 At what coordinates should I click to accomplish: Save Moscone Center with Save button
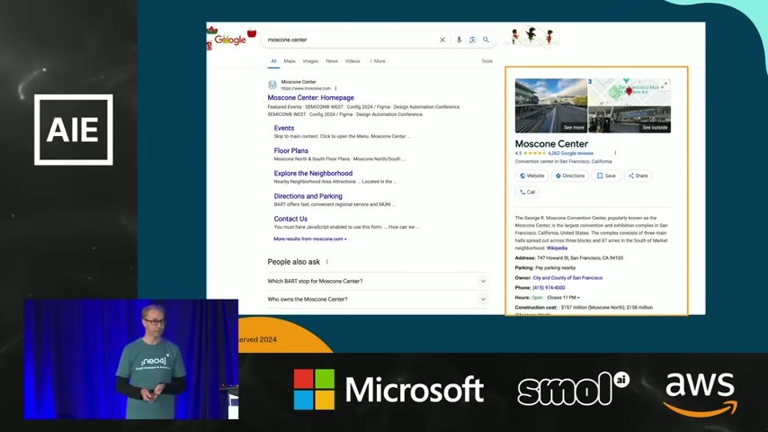point(606,176)
